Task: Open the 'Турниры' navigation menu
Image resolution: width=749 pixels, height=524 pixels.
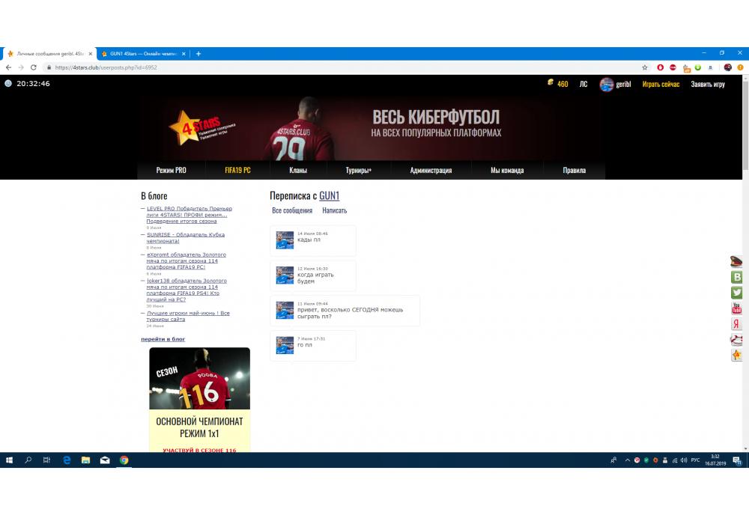Action: point(358,171)
